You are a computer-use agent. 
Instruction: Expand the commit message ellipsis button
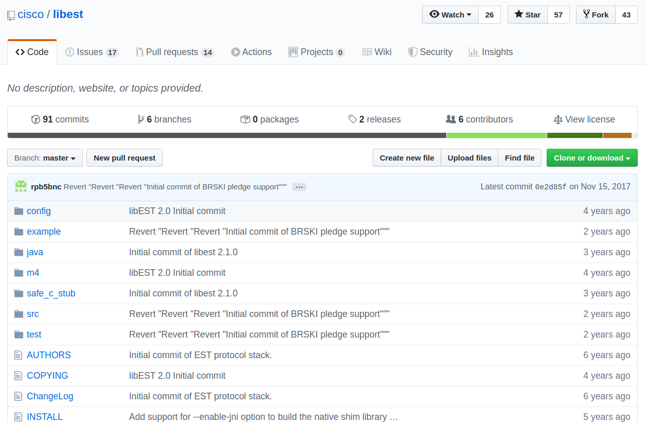299,187
